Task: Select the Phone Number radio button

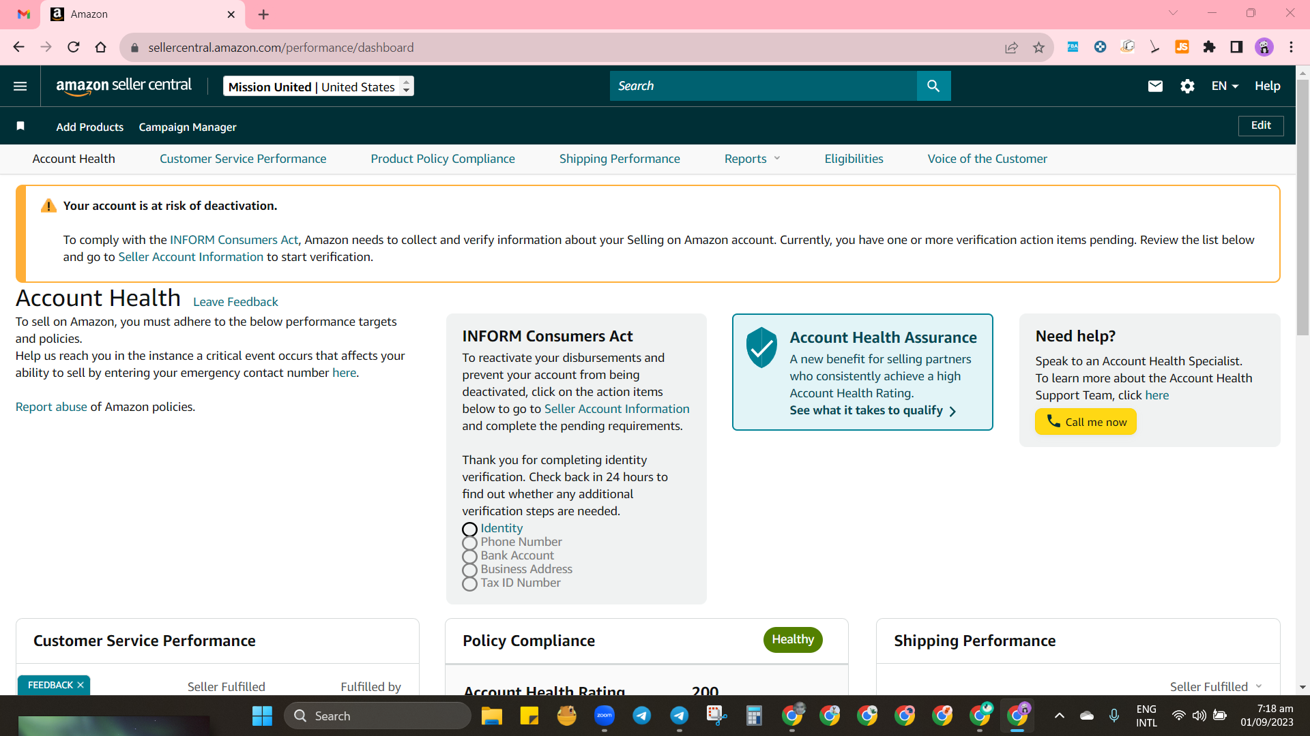Action: [x=469, y=542]
